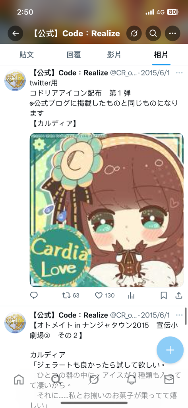Open profile avatar of the first post
This screenshot has height=408, width=188.
tap(15, 80)
